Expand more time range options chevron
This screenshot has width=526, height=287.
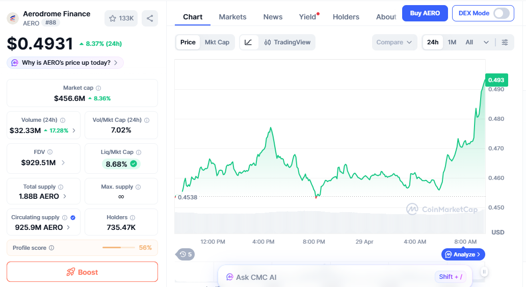click(486, 42)
